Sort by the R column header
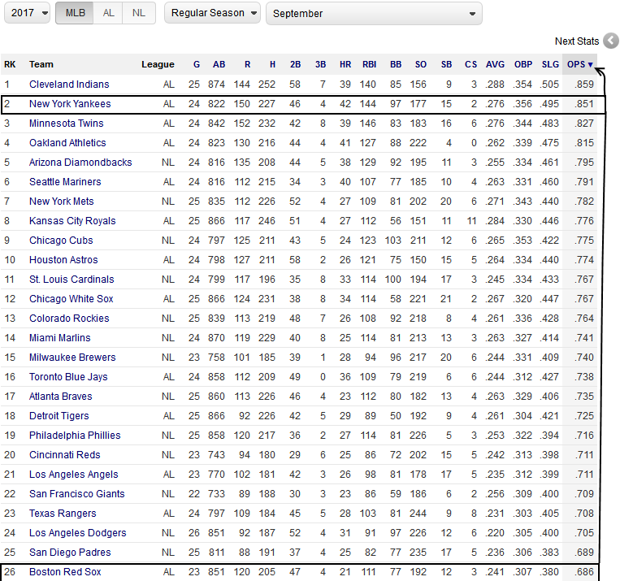620x581 pixels. click(248, 64)
